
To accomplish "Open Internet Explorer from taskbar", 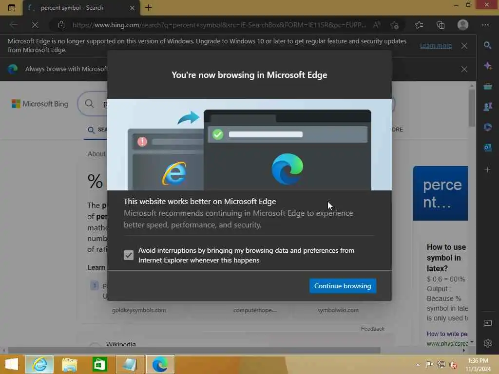I will [x=39, y=364].
